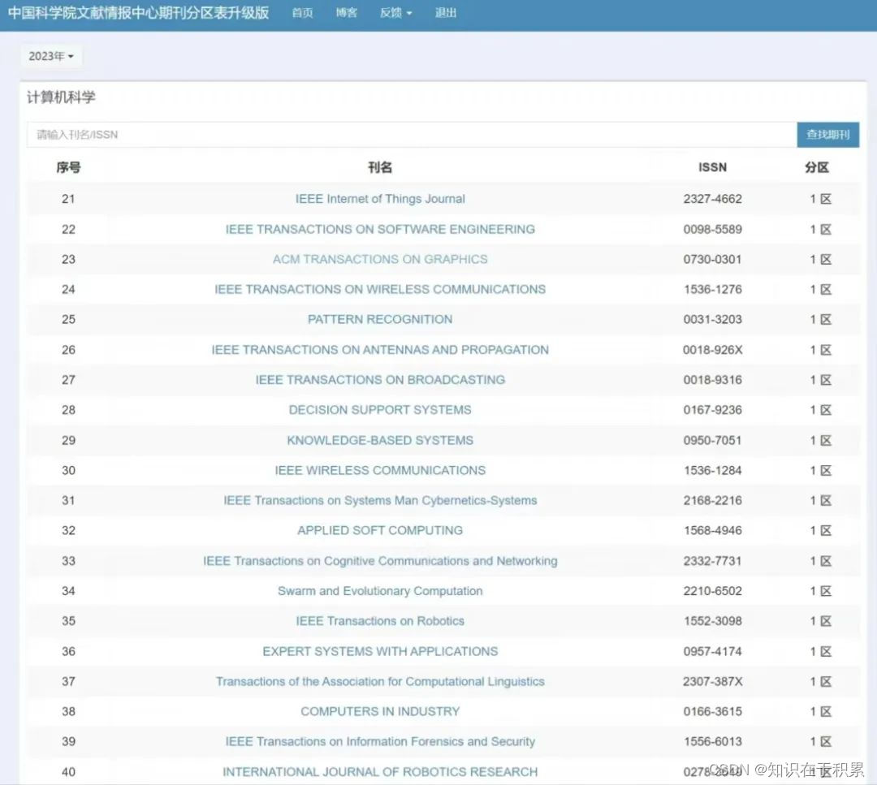Select ISSN 2327-4662 cell
This screenshot has width=877, height=785.
coord(713,199)
